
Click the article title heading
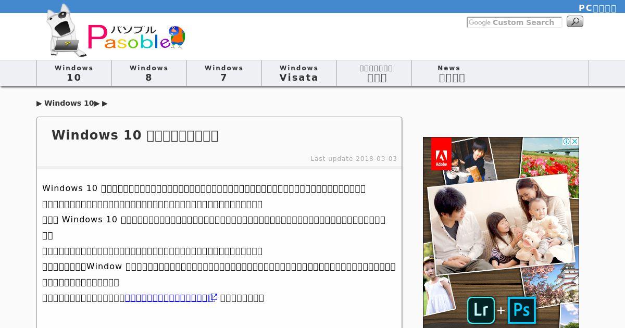tap(135, 135)
